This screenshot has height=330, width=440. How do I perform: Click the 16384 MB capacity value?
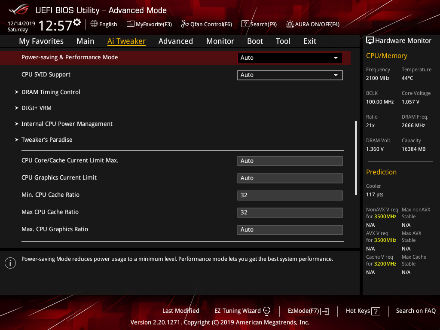[414, 149]
